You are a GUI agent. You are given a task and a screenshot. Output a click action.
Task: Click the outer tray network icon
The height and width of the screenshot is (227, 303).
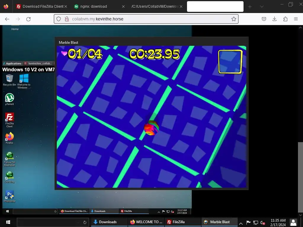pyautogui.click(x=256, y=223)
